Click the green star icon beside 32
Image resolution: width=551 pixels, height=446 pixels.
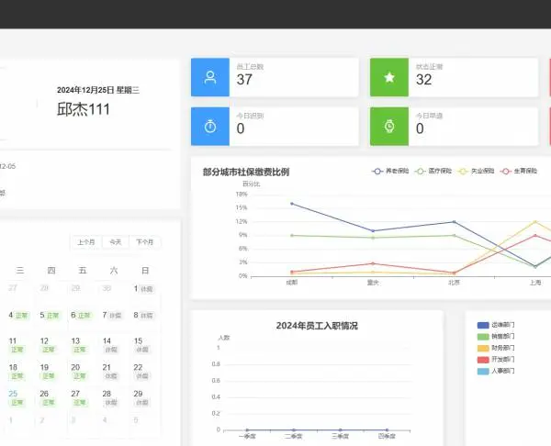pos(389,77)
